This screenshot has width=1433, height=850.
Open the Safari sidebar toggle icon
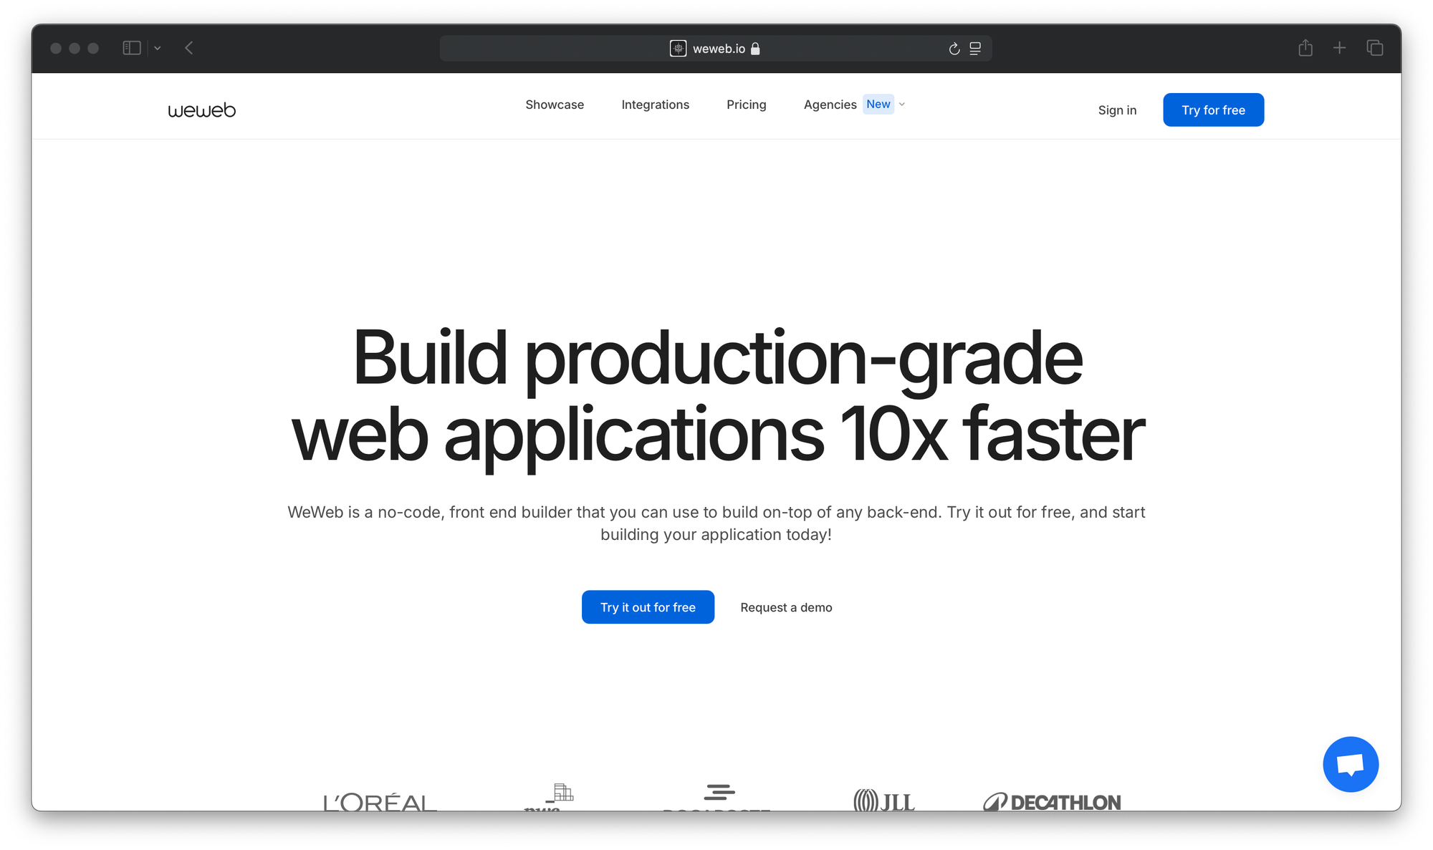132,48
